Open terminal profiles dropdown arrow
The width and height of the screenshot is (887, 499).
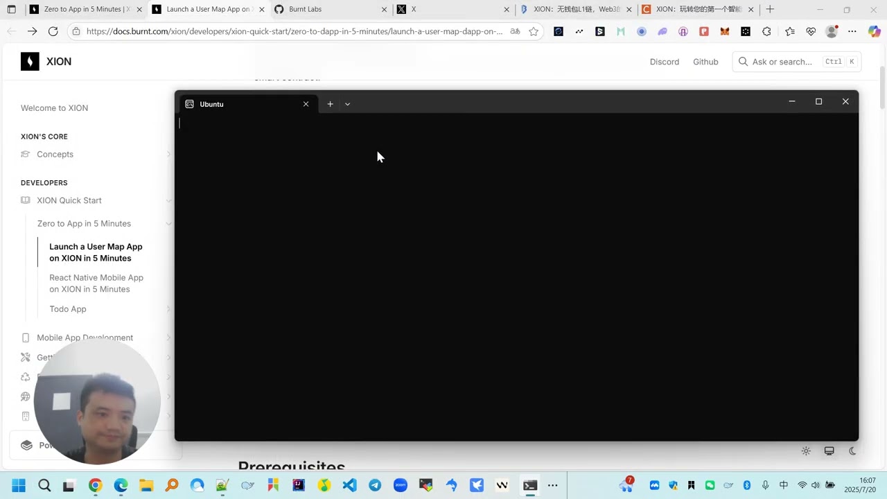click(x=347, y=104)
